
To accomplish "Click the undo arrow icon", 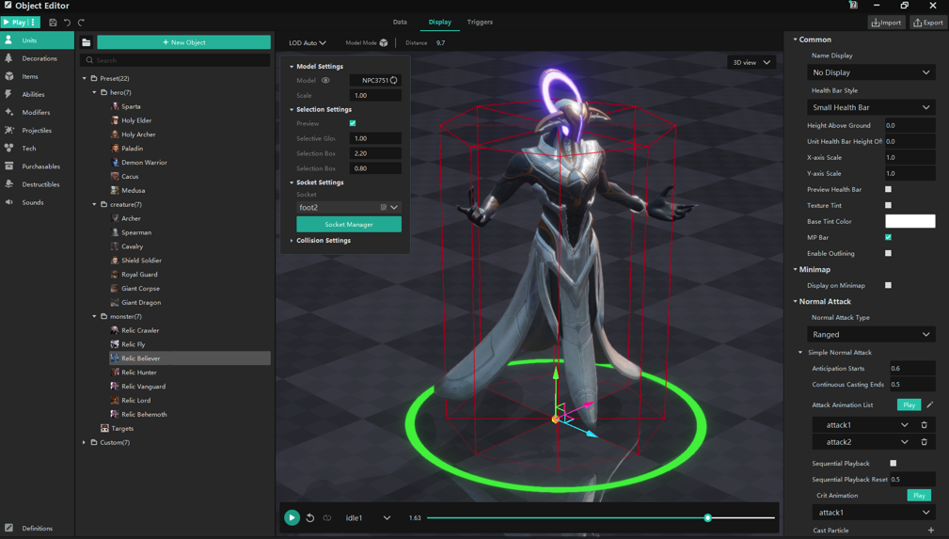I will [x=67, y=23].
